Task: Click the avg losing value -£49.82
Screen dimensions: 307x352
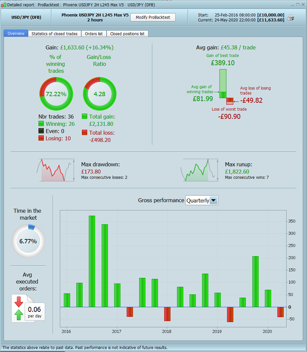Action: pos(251,100)
